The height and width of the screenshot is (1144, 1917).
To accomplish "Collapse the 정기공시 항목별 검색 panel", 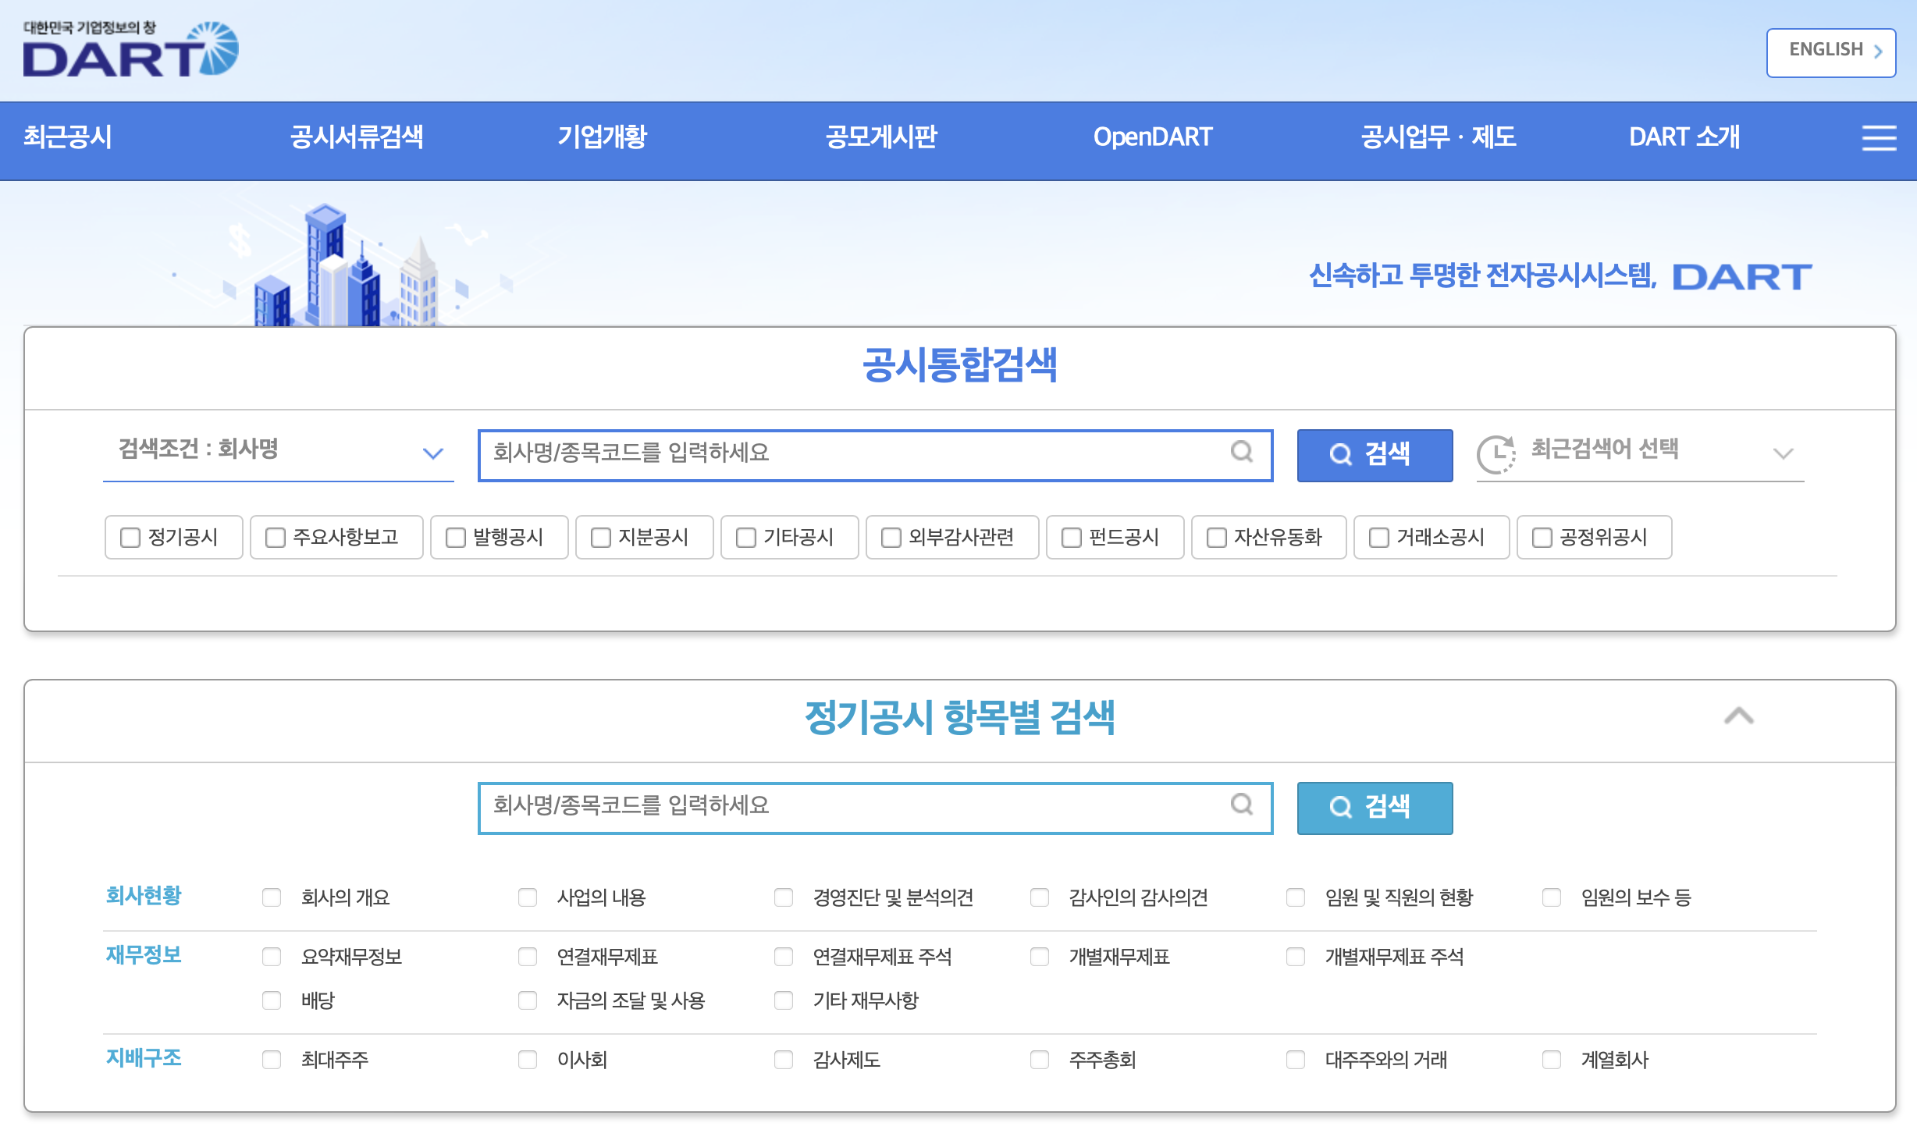I will [1739, 716].
